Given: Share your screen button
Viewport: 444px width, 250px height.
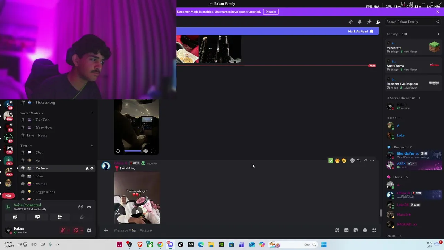Looking at the screenshot, I should 37,217.
